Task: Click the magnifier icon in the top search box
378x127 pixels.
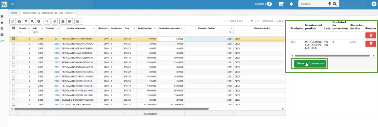Action: pyautogui.click(x=335, y=4)
